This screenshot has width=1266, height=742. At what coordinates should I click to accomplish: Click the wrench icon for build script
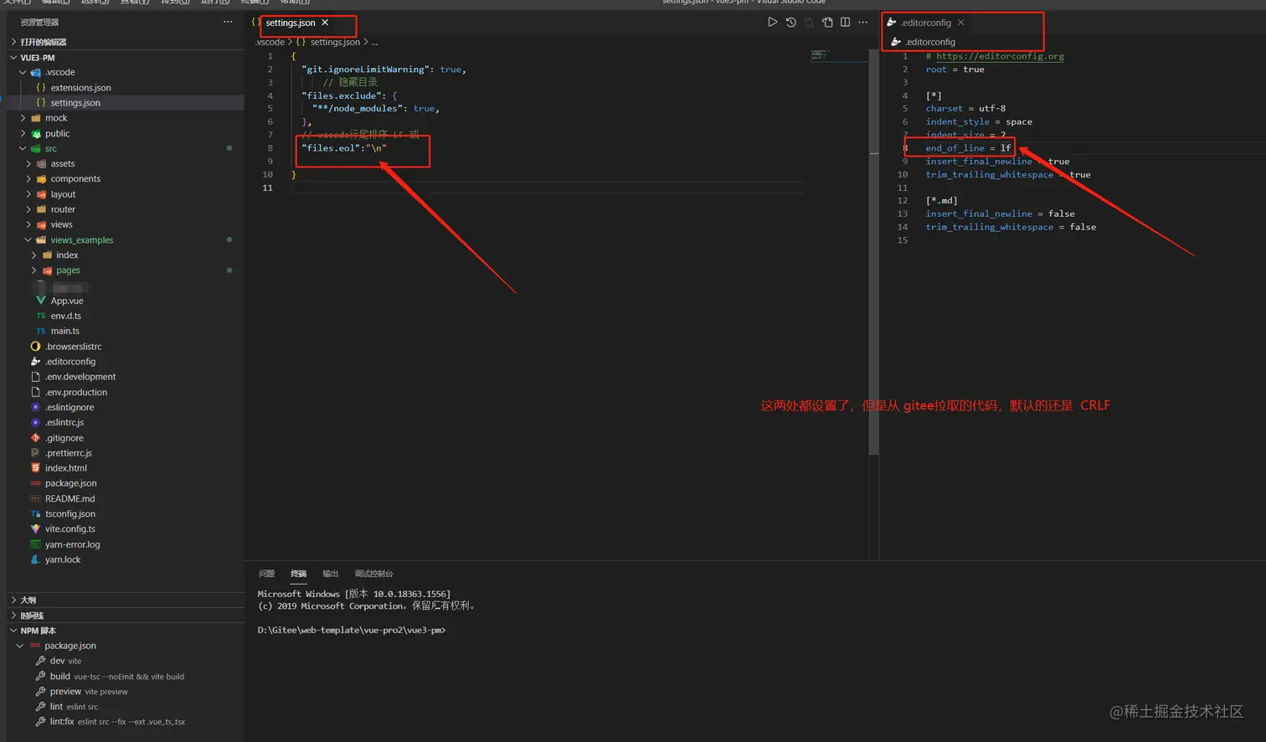pos(40,676)
